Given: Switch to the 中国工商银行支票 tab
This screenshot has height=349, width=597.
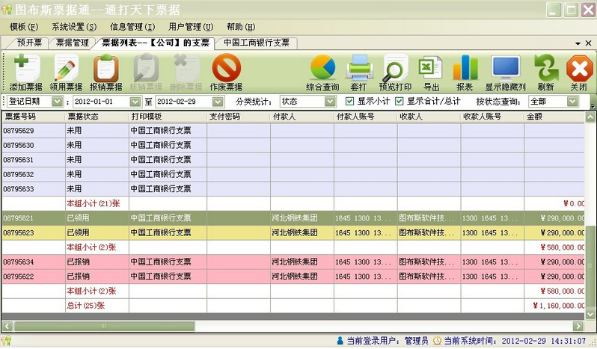Looking at the screenshot, I should coord(256,43).
